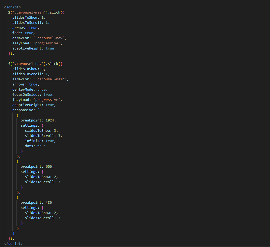
Task: Click the asNavFor value '.carousel-main'
Action: coord(51,79)
